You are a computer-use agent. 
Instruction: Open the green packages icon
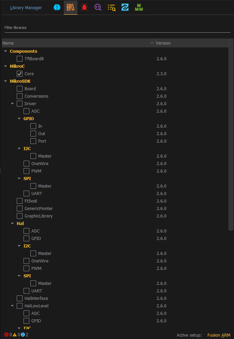click(139, 7)
